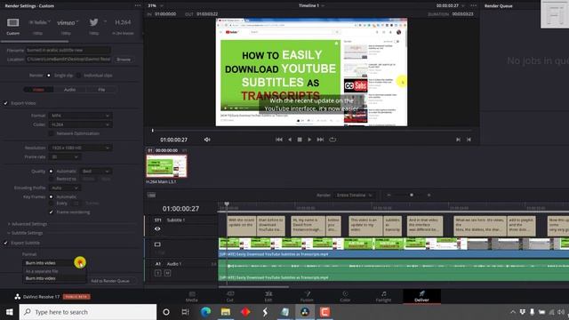This screenshot has width=569, height=320.
Task: Click DaVinci Resolve taskbar icon
Action: 305,312
